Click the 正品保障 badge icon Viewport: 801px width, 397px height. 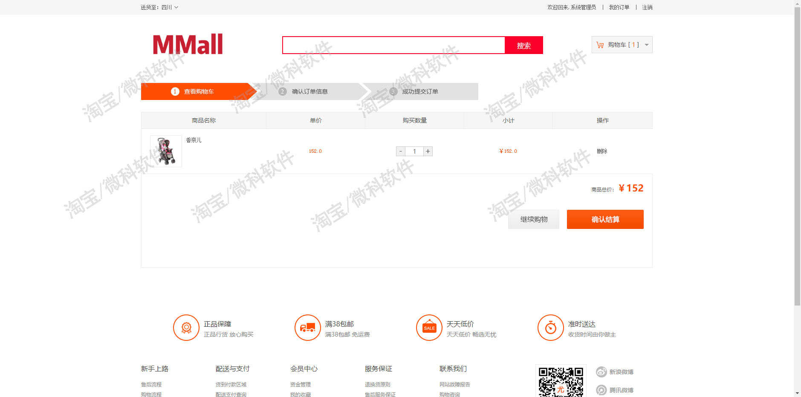pyautogui.click(x=186, y=328)
